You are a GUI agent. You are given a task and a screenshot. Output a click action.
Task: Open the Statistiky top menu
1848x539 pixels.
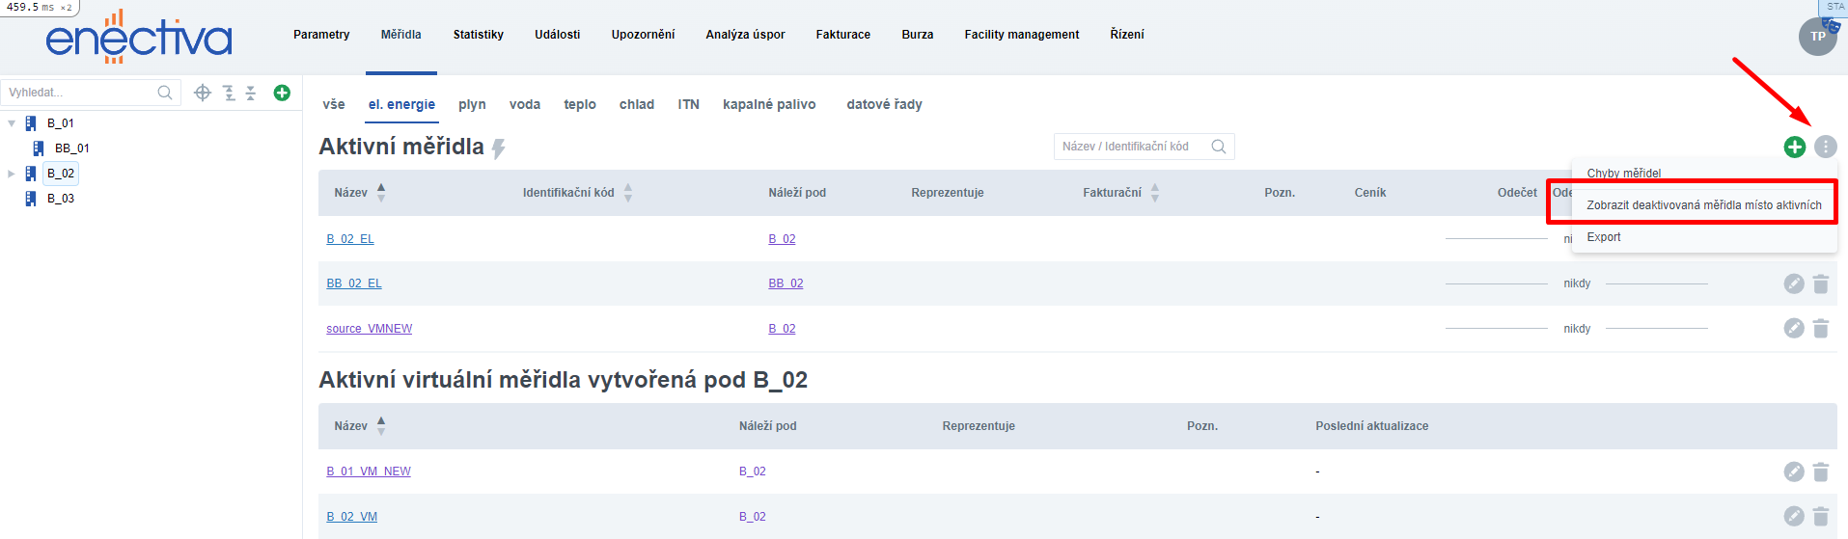coord(478,35)
